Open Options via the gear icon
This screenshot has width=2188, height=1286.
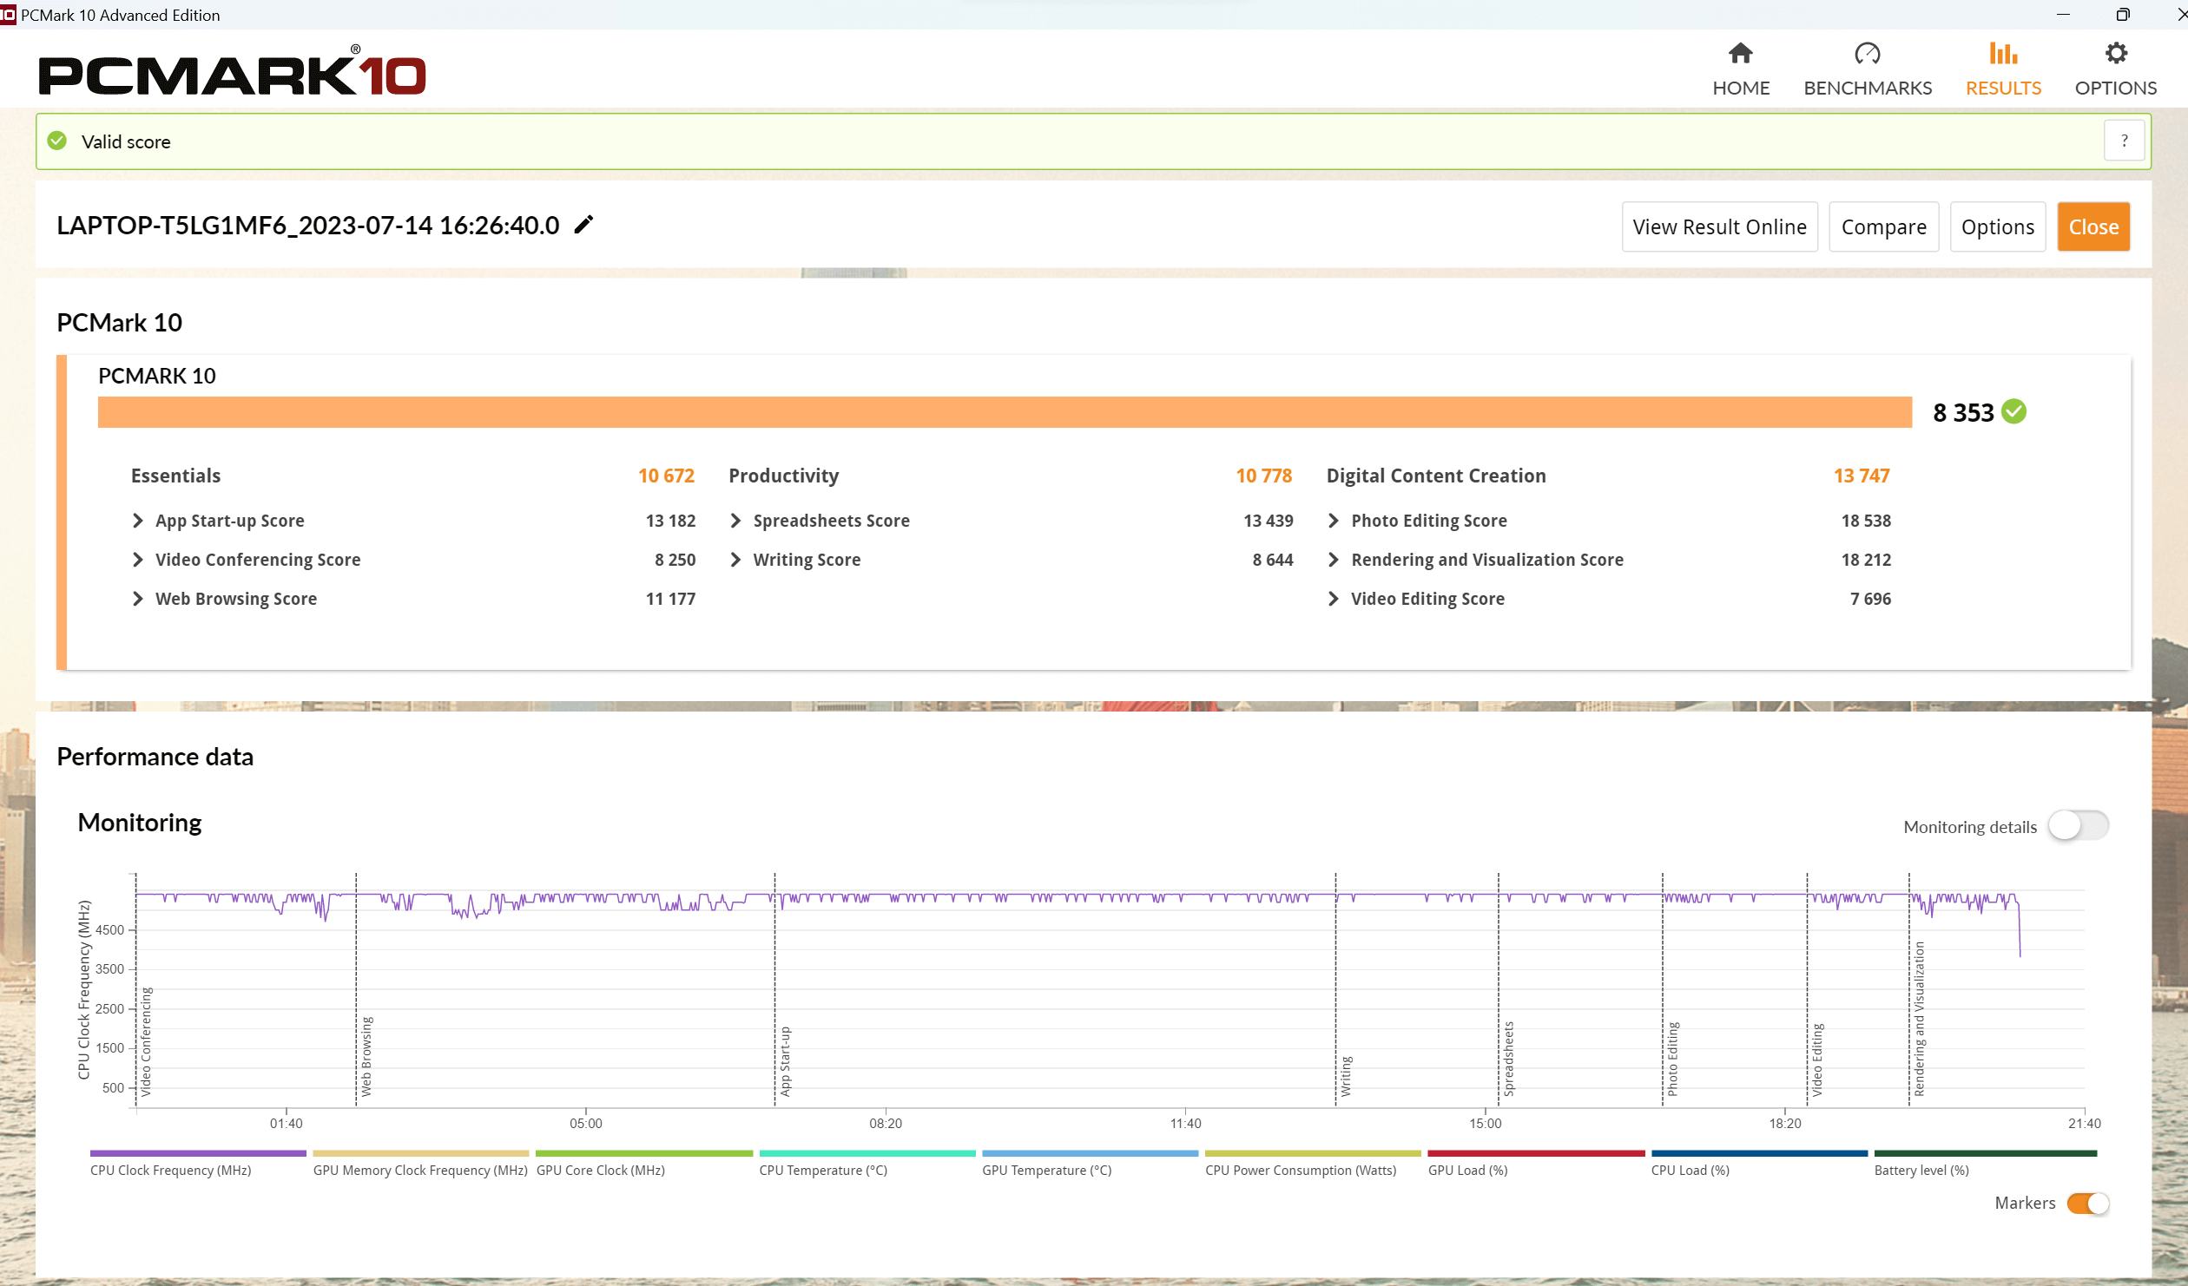coord(2116,54)
